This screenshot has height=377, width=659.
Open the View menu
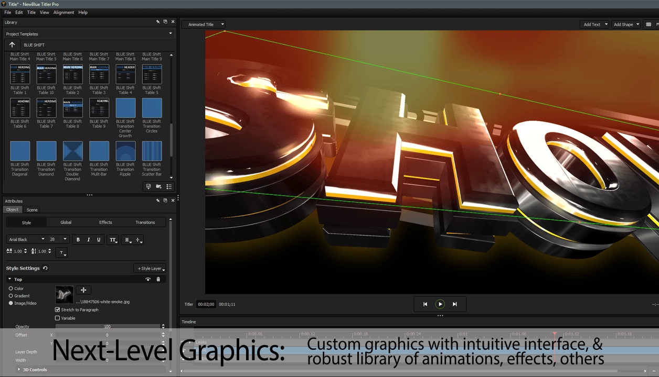pyautogui.click(x=45, y=12)
